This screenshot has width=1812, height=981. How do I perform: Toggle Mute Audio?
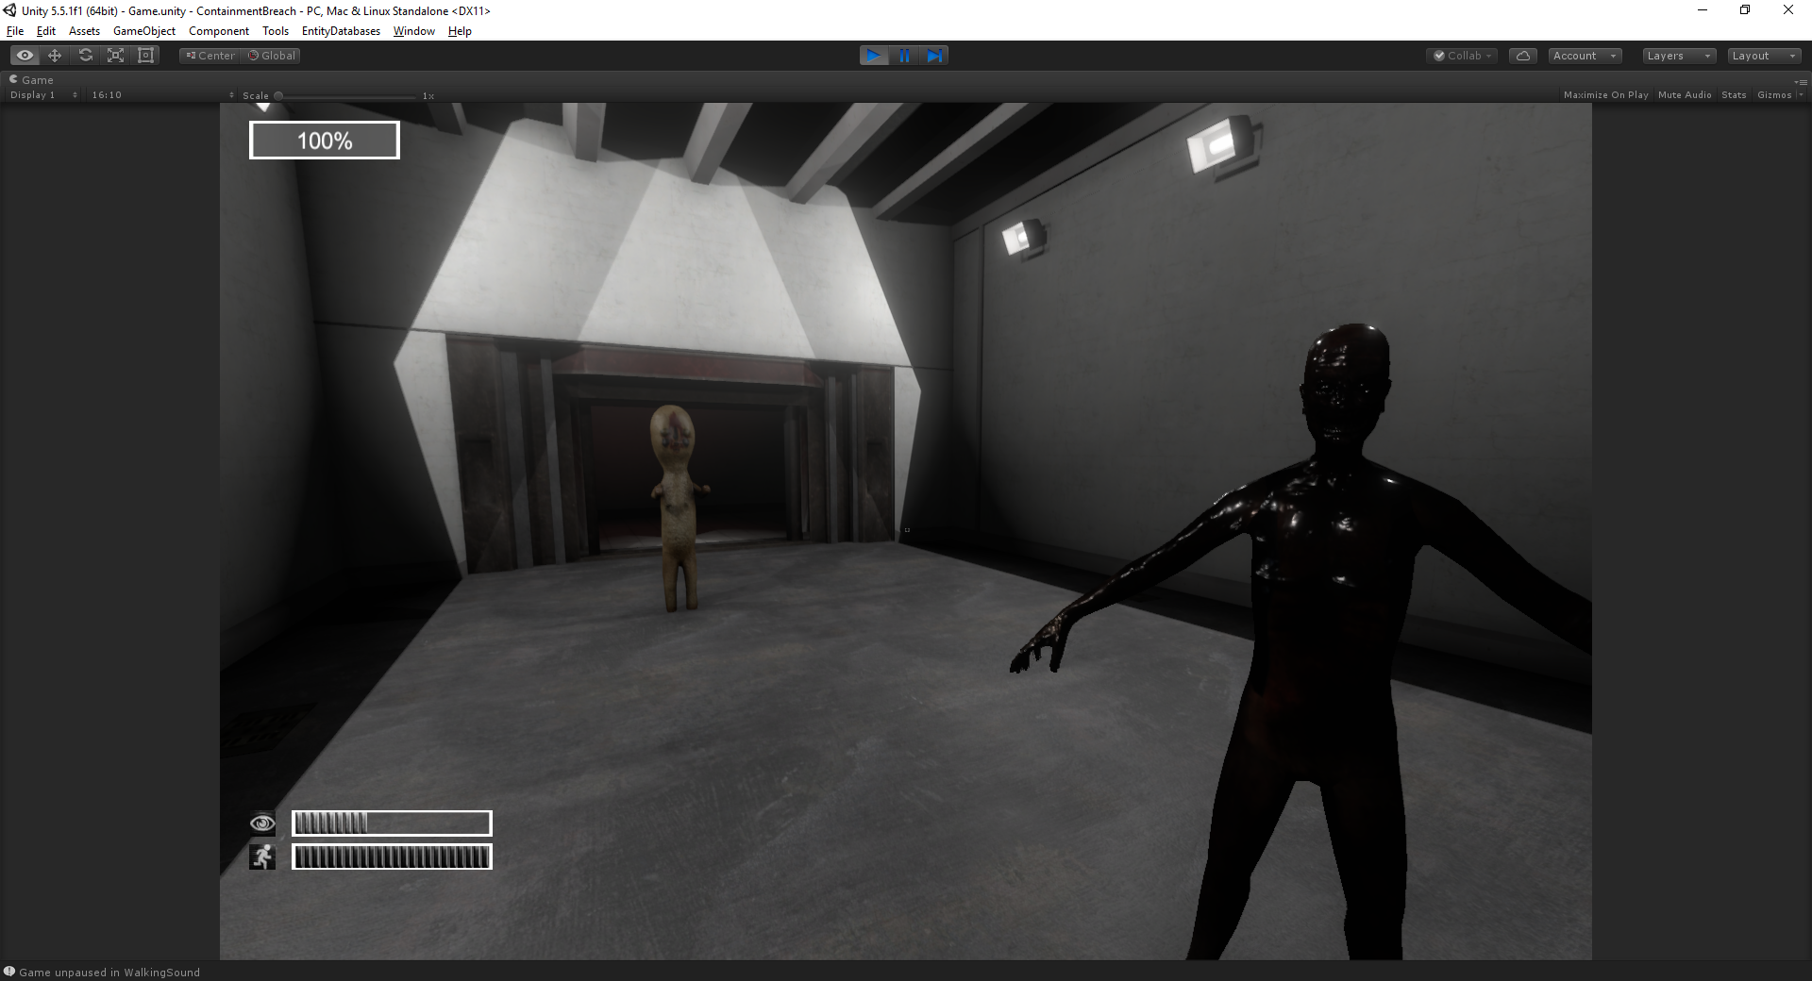click(x=1685, y=95)
